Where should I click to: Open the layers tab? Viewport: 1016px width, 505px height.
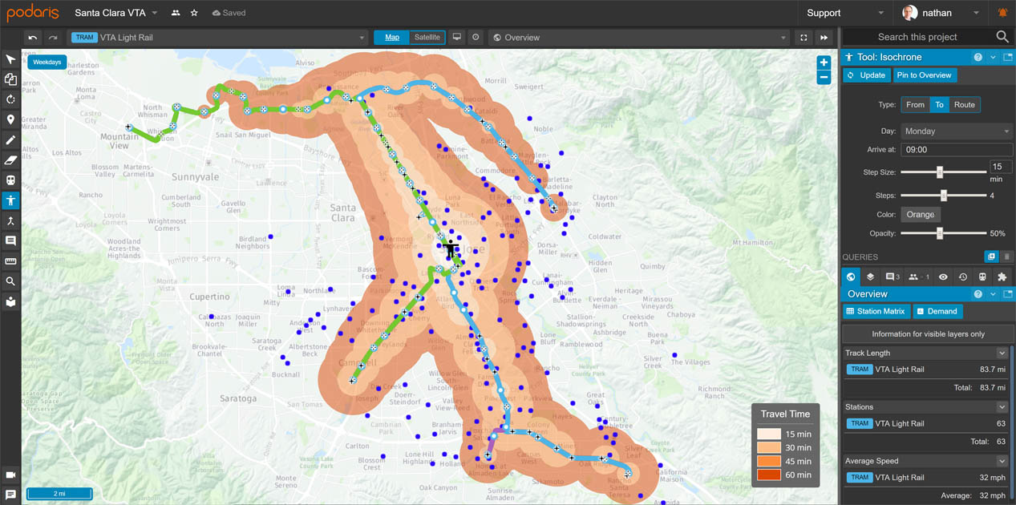[x=870, y=277]
